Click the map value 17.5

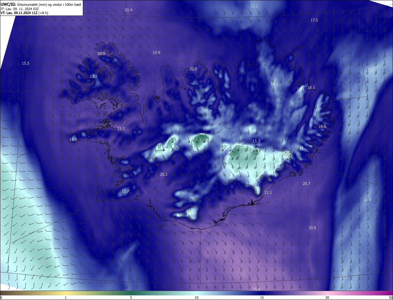pos(314,20)
